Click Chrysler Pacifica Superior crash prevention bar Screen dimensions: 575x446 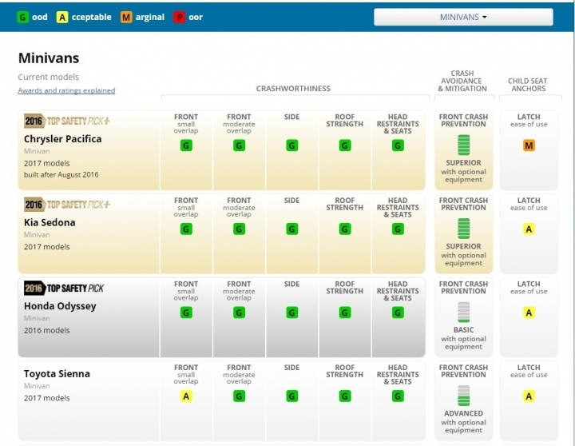point(463,145)
